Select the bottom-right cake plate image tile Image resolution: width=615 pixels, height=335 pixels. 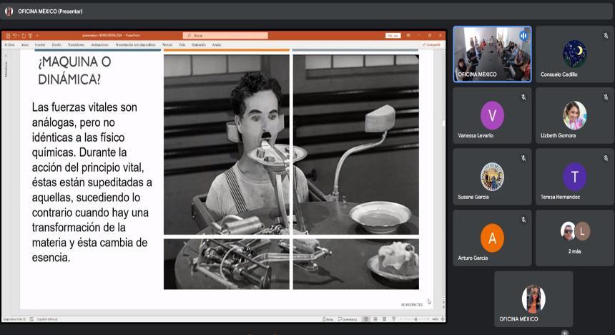[355, 264]
